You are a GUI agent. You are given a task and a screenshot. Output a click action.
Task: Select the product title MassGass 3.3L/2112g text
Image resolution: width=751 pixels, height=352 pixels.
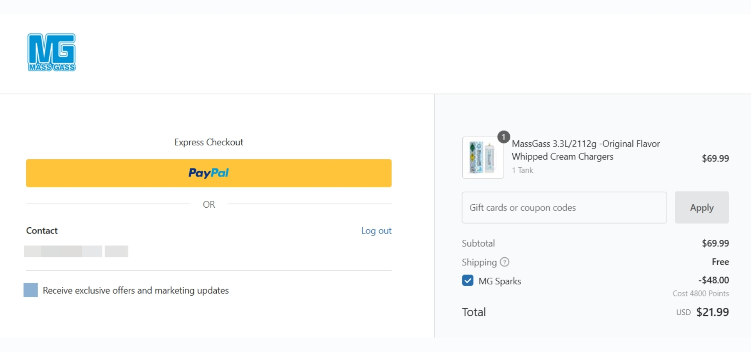tap(586, 150)
